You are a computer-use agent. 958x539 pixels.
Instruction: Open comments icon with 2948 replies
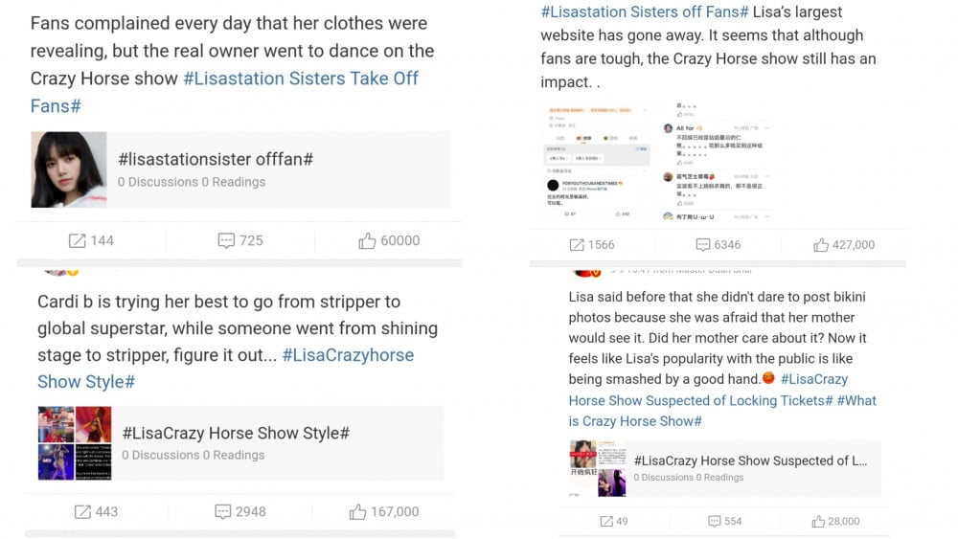click(223, 511)
